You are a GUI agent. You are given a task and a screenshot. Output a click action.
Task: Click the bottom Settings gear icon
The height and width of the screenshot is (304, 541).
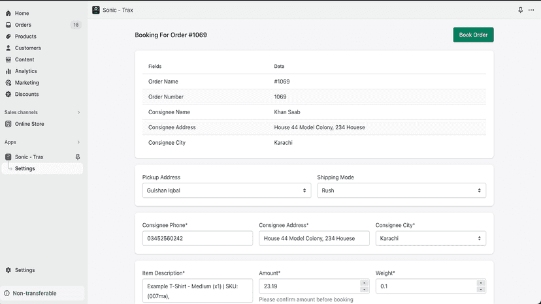(x=8, y=270)
